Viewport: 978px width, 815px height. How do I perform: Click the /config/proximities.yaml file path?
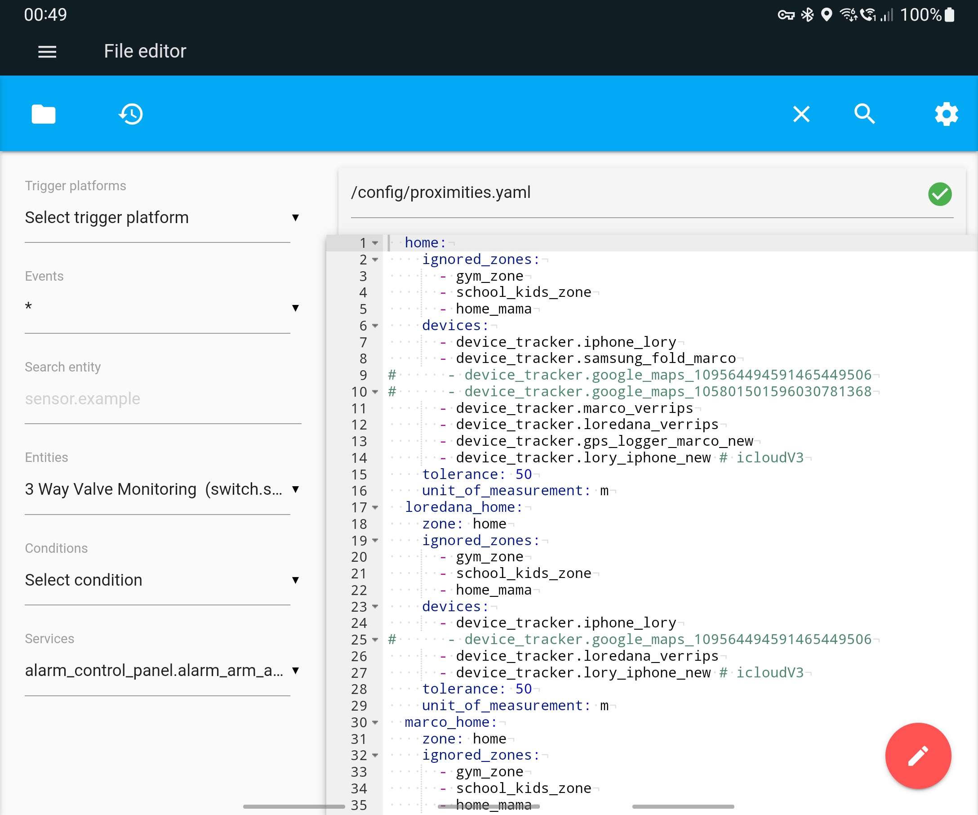440,193
